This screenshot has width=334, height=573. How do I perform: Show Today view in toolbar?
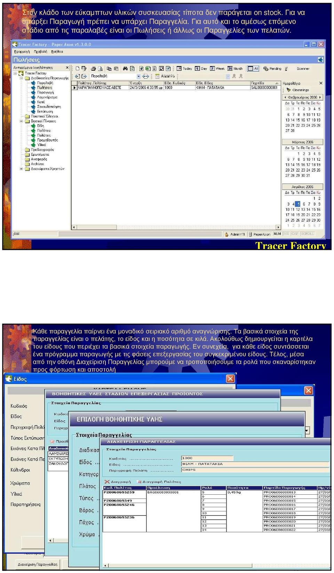pos(184,69)
